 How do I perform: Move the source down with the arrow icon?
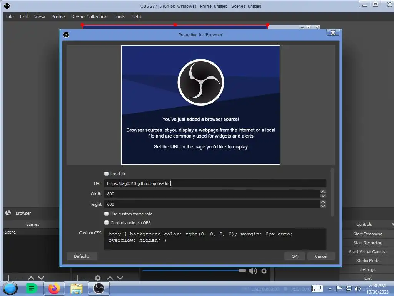click(x=120, y=278)
